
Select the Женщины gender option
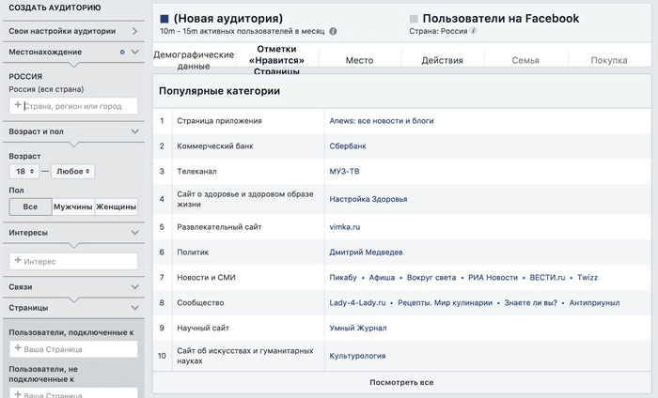(x=117, y=207)
